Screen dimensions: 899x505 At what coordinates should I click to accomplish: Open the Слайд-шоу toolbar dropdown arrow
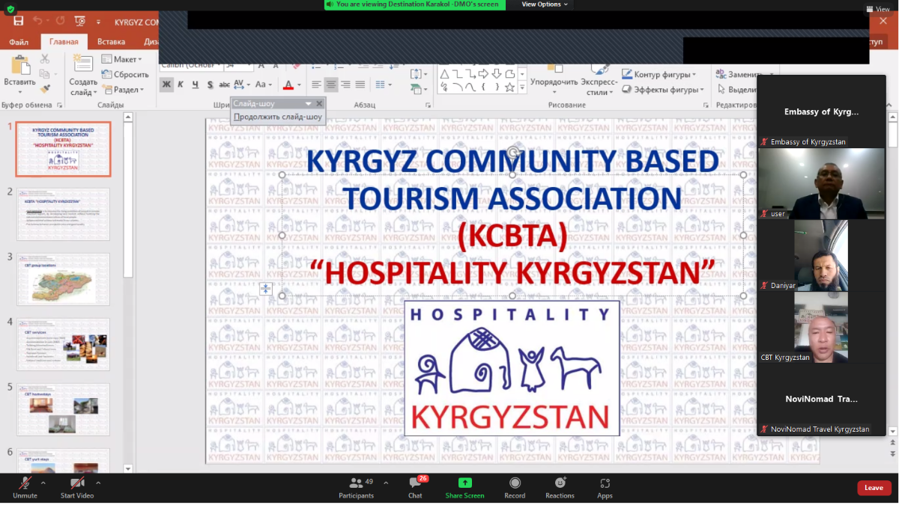click(308, 103)
